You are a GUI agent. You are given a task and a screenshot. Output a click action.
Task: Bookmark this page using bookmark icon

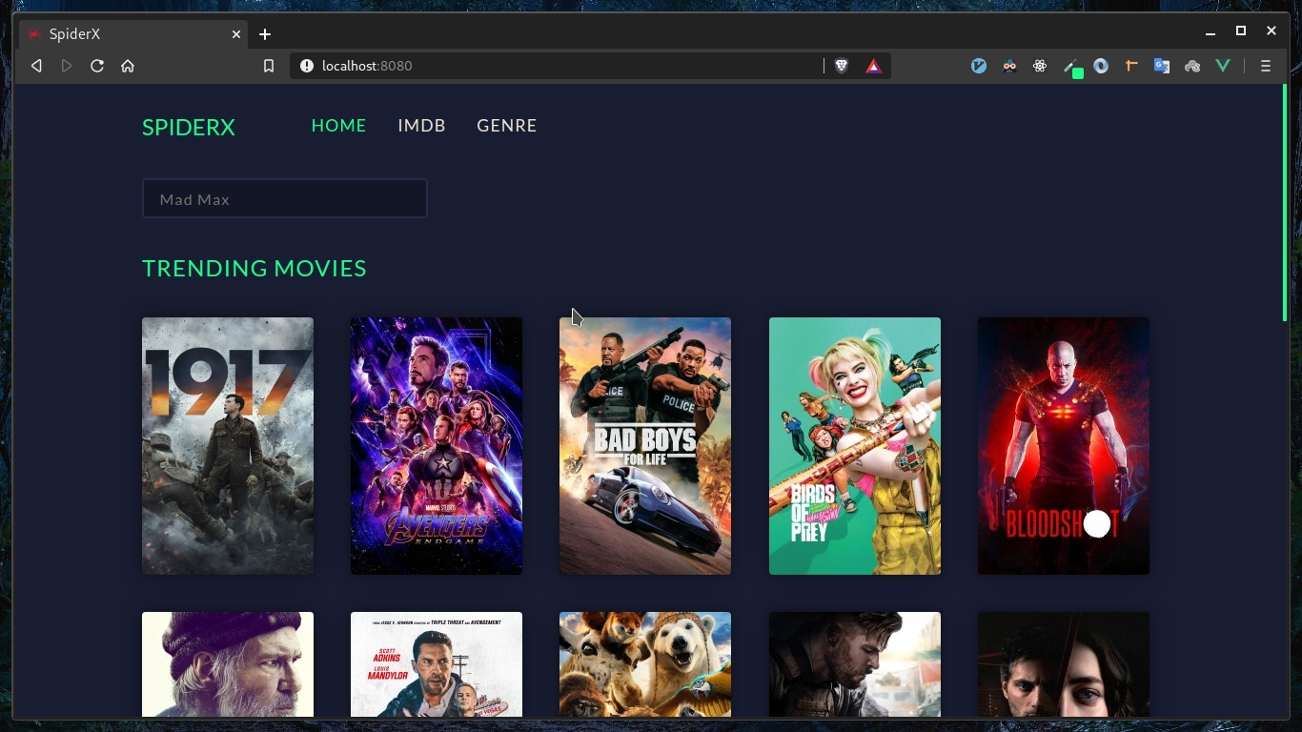click(x=269, y=66)
